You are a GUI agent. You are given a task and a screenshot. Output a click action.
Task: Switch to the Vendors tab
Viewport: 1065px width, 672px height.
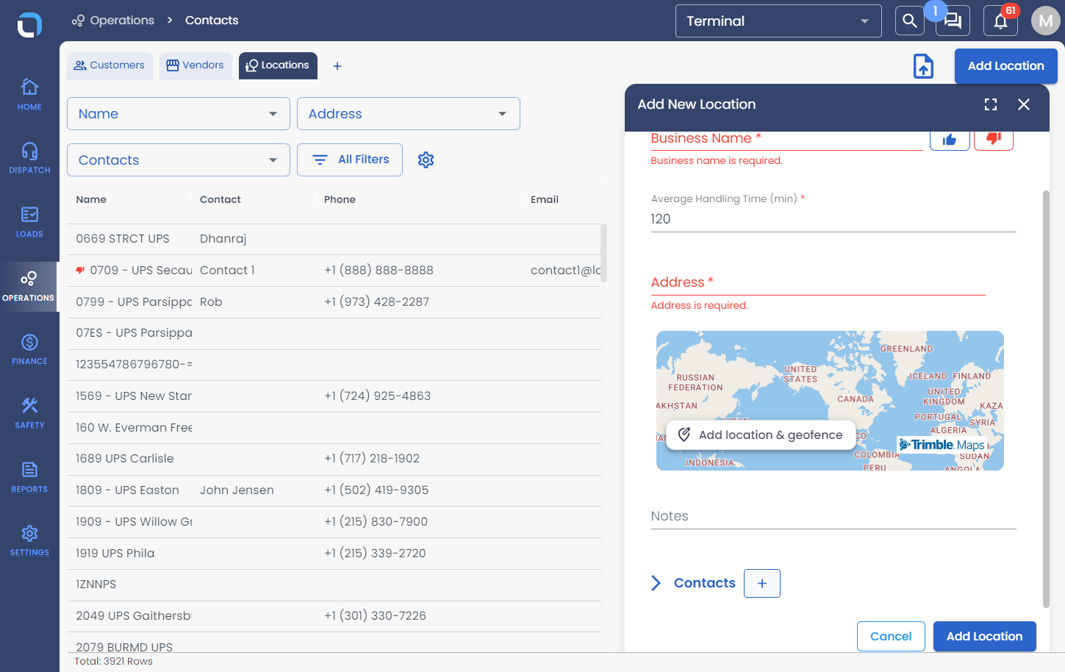[196, 65]
